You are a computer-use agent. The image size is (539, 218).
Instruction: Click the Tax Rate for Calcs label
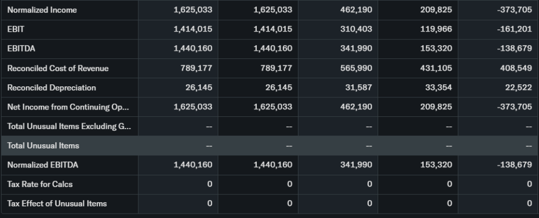pos(40,184)
